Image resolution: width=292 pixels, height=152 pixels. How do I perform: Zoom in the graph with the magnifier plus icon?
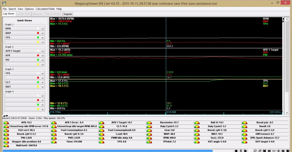point(259,151)
